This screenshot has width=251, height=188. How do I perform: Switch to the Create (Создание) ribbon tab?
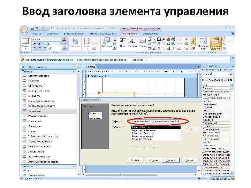[52, 33]
